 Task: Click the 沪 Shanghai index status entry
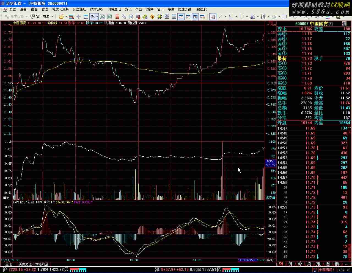point(35,270)
